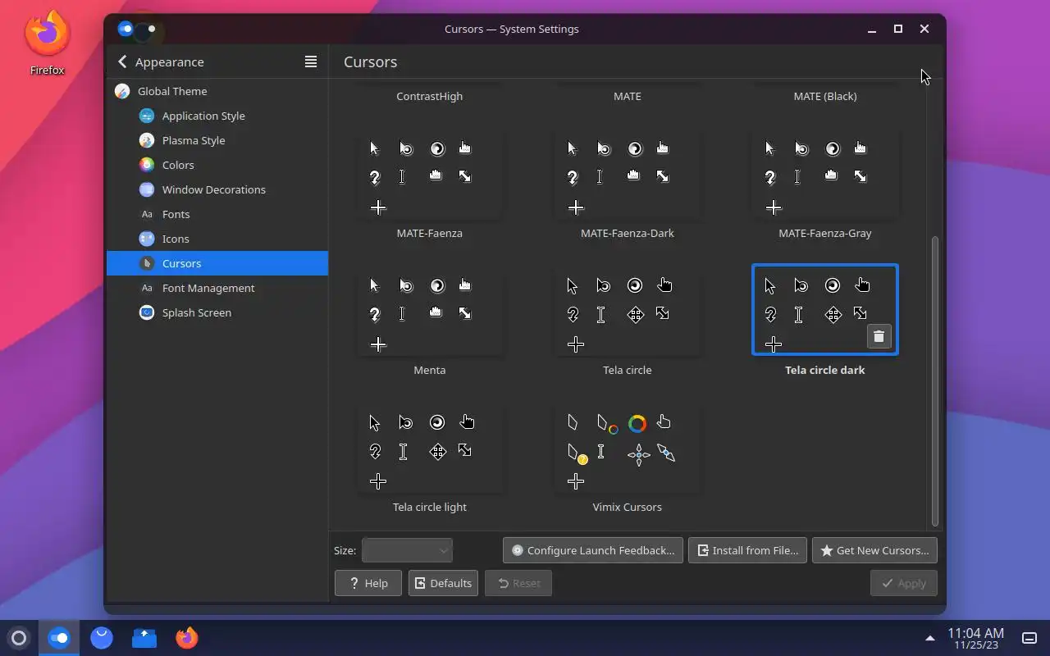Open the cursor Size dropdown
1050x656 pixels.
(x=407, y=550)
